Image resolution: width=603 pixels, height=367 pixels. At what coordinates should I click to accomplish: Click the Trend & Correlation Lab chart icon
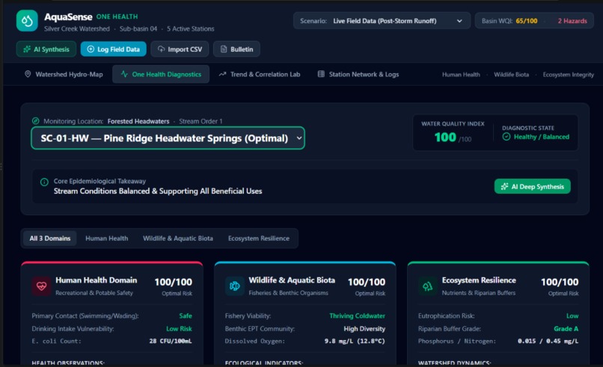[223, 74]
